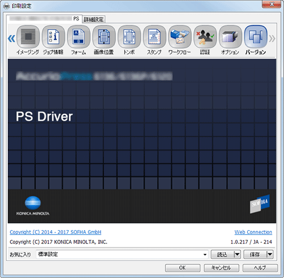Screen dimensions: 284x278
Task: Switch to the 詳細設定 tab
Action: (93, 19)
